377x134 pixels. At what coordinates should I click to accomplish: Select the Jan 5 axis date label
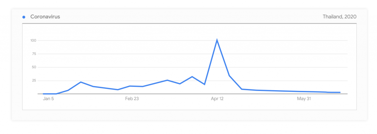tap(48, 99)
